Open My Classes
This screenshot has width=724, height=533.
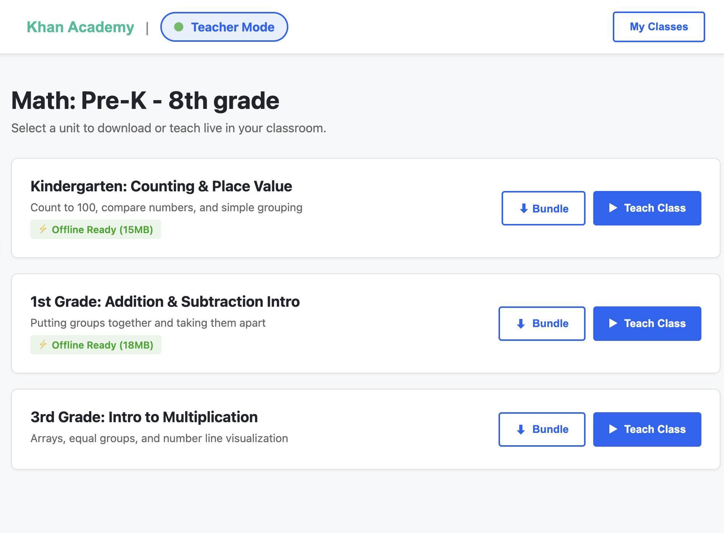point(658,27)
